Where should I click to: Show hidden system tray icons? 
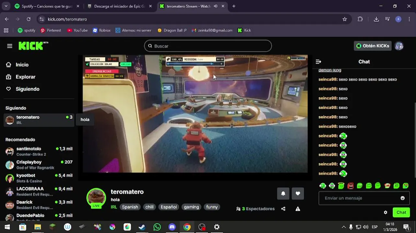(x=343, y=227)
